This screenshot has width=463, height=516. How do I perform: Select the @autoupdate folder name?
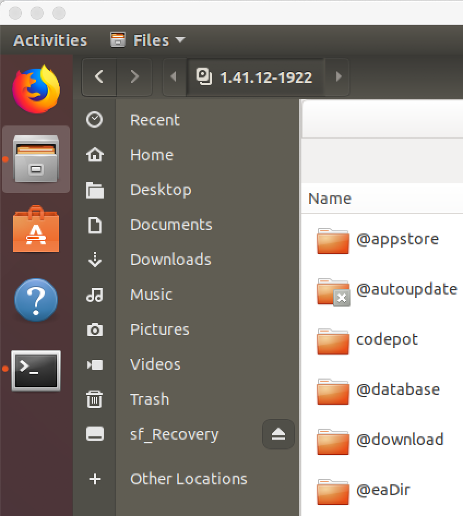(x=407, y=290)
